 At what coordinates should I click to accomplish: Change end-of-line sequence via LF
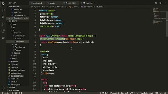coord(138,93)
